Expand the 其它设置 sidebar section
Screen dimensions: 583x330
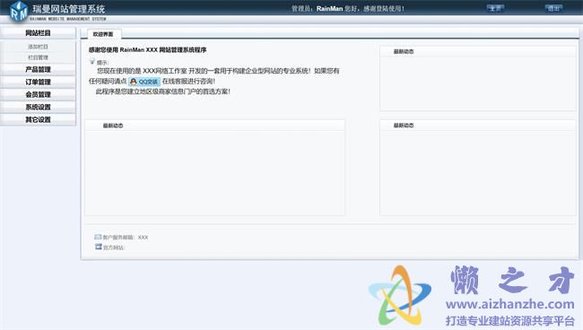[38, 119]
